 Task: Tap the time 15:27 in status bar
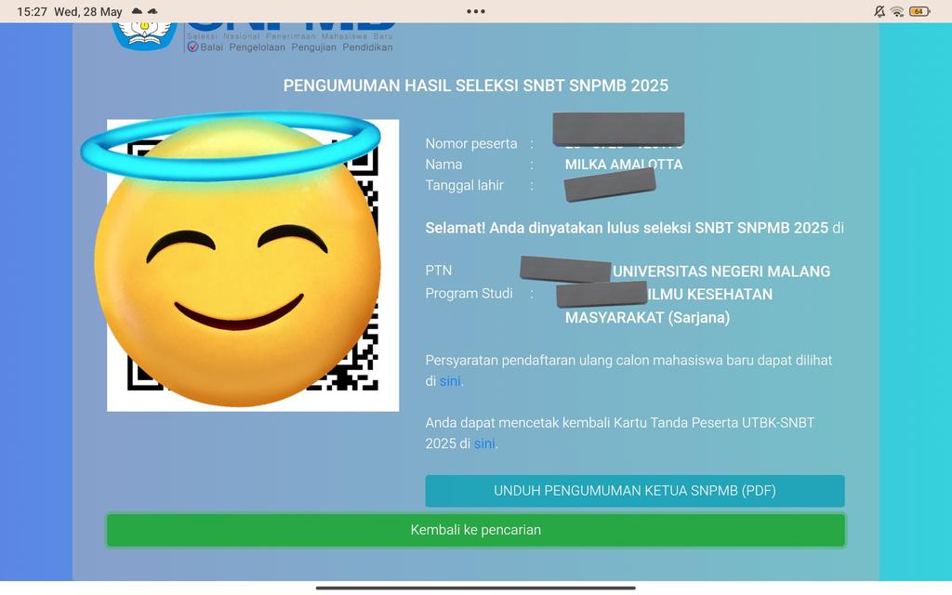32,11
